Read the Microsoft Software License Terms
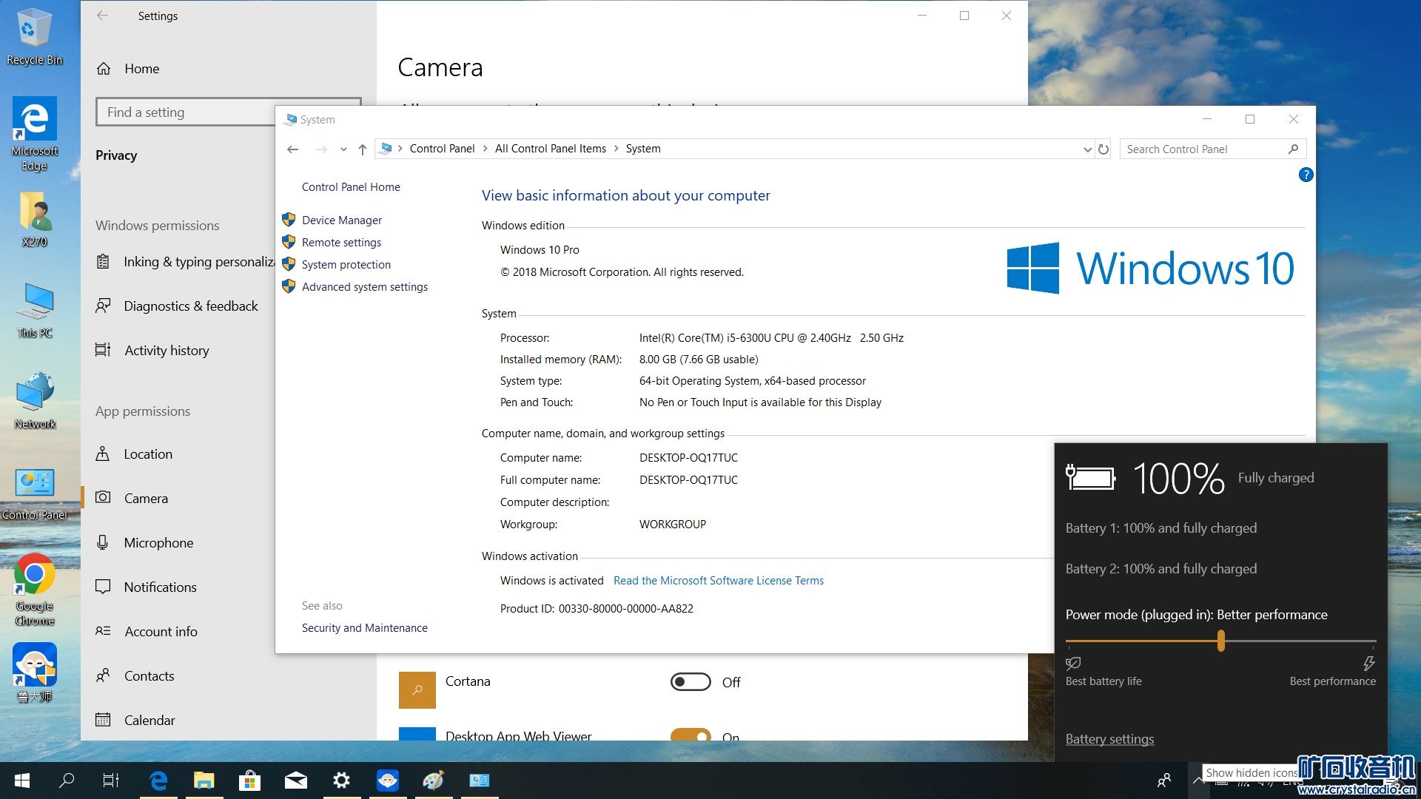 click(718, 581)
